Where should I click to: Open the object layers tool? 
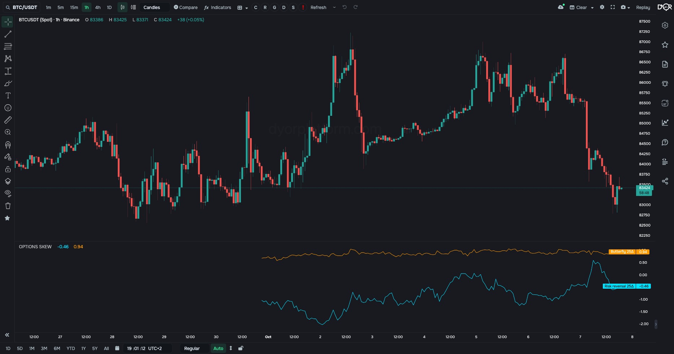pyautogui.click(x=8, y=182)
